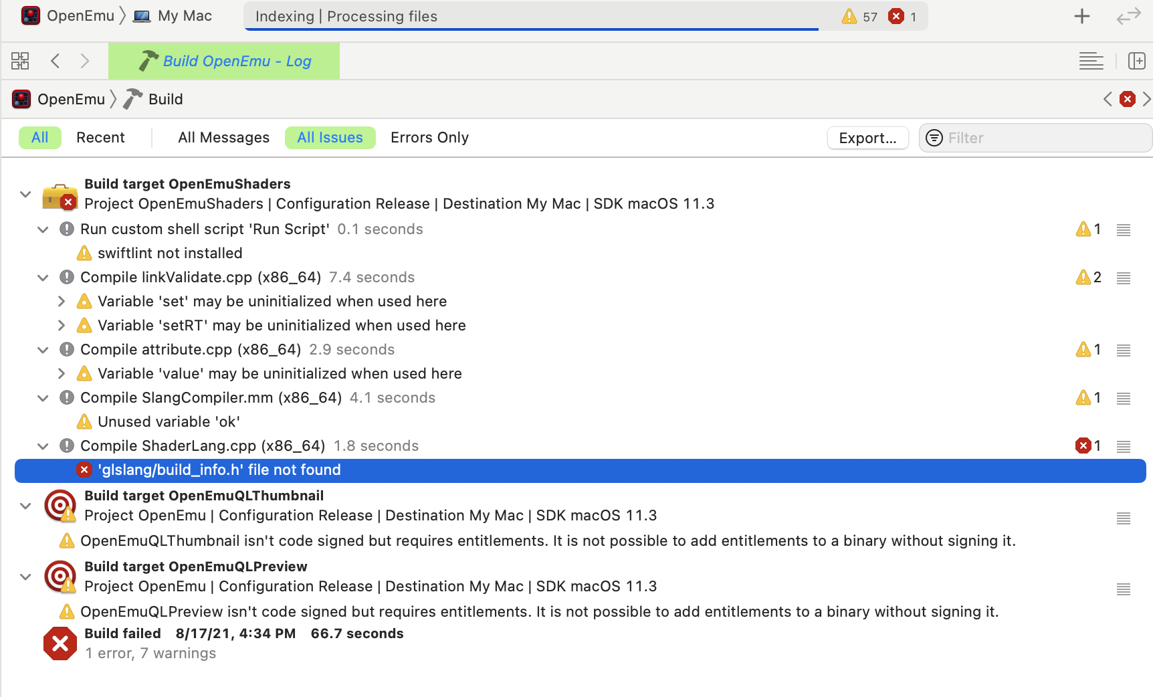Screen dimensions: 1153x697
Task: Enable the Errors Only filter
Action: point(429,138)
